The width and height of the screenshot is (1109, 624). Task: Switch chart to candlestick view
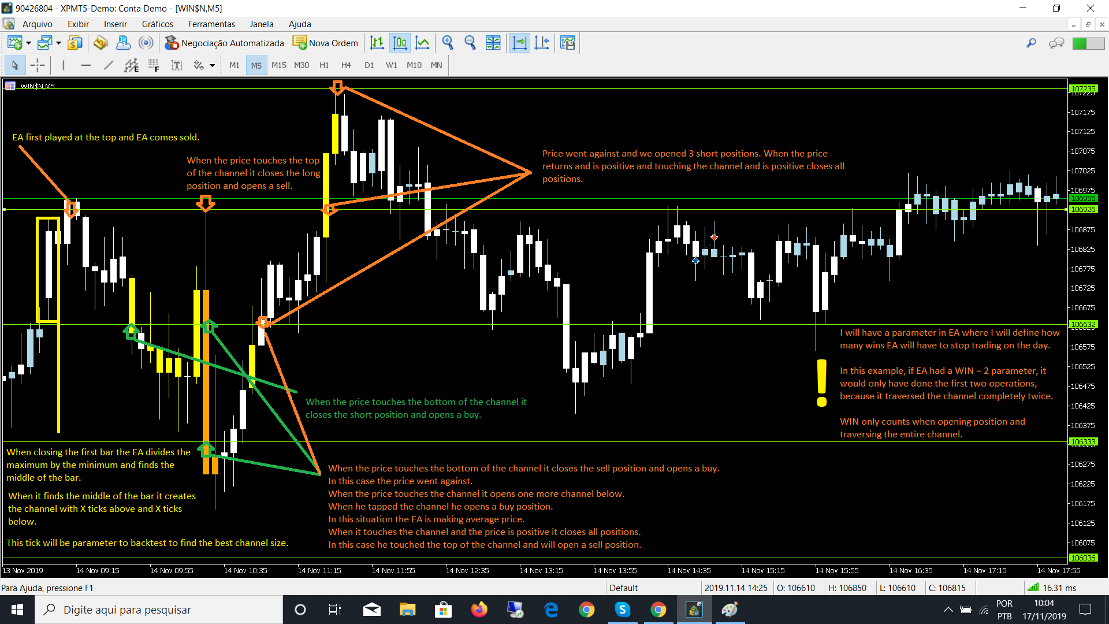[x=400, y=43]
